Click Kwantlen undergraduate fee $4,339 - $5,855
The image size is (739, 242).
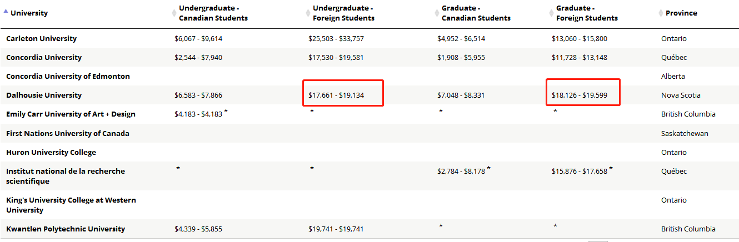click(x=198, y=229)
